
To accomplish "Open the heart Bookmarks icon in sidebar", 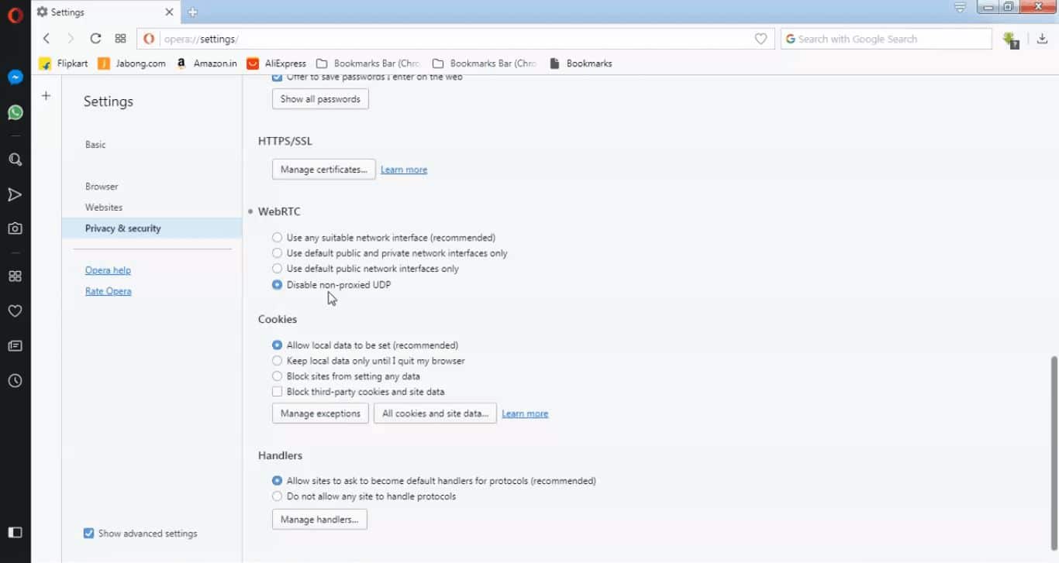I will [x=15, y=311].
